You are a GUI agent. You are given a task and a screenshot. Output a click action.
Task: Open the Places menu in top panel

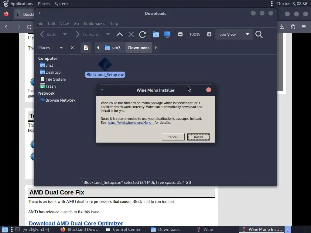click(44, 4)
